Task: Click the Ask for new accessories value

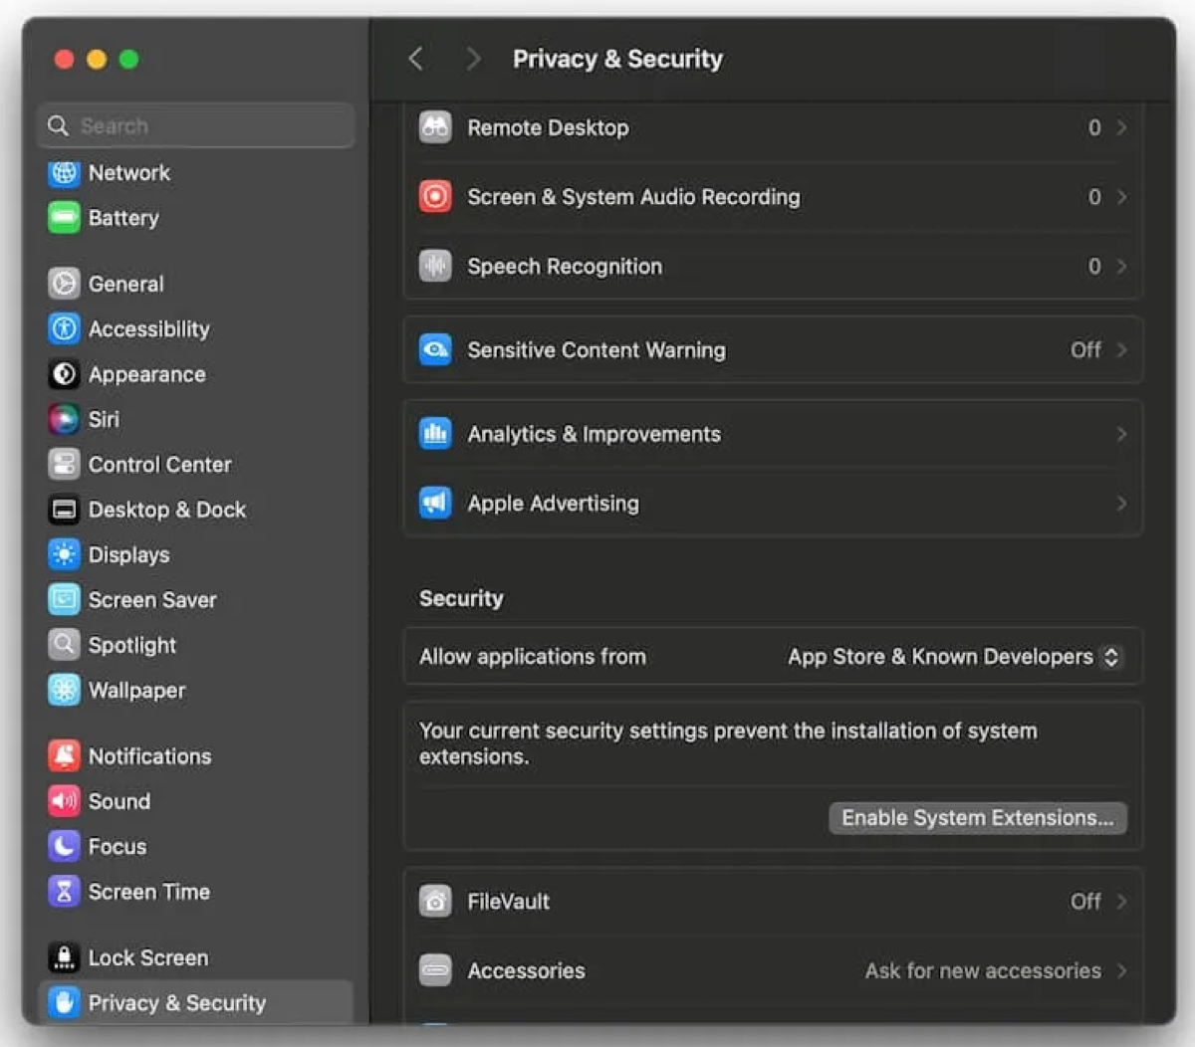Action: point(983,970)
